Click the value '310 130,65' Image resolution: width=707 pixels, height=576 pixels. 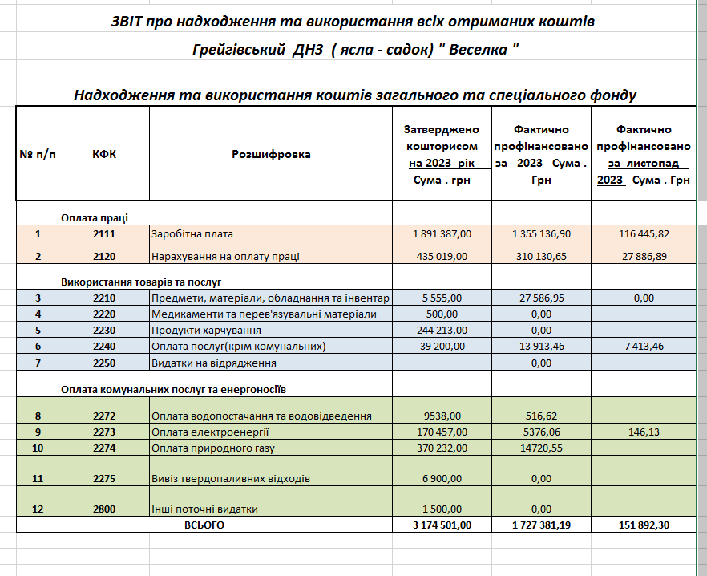(x=541, y=253)
